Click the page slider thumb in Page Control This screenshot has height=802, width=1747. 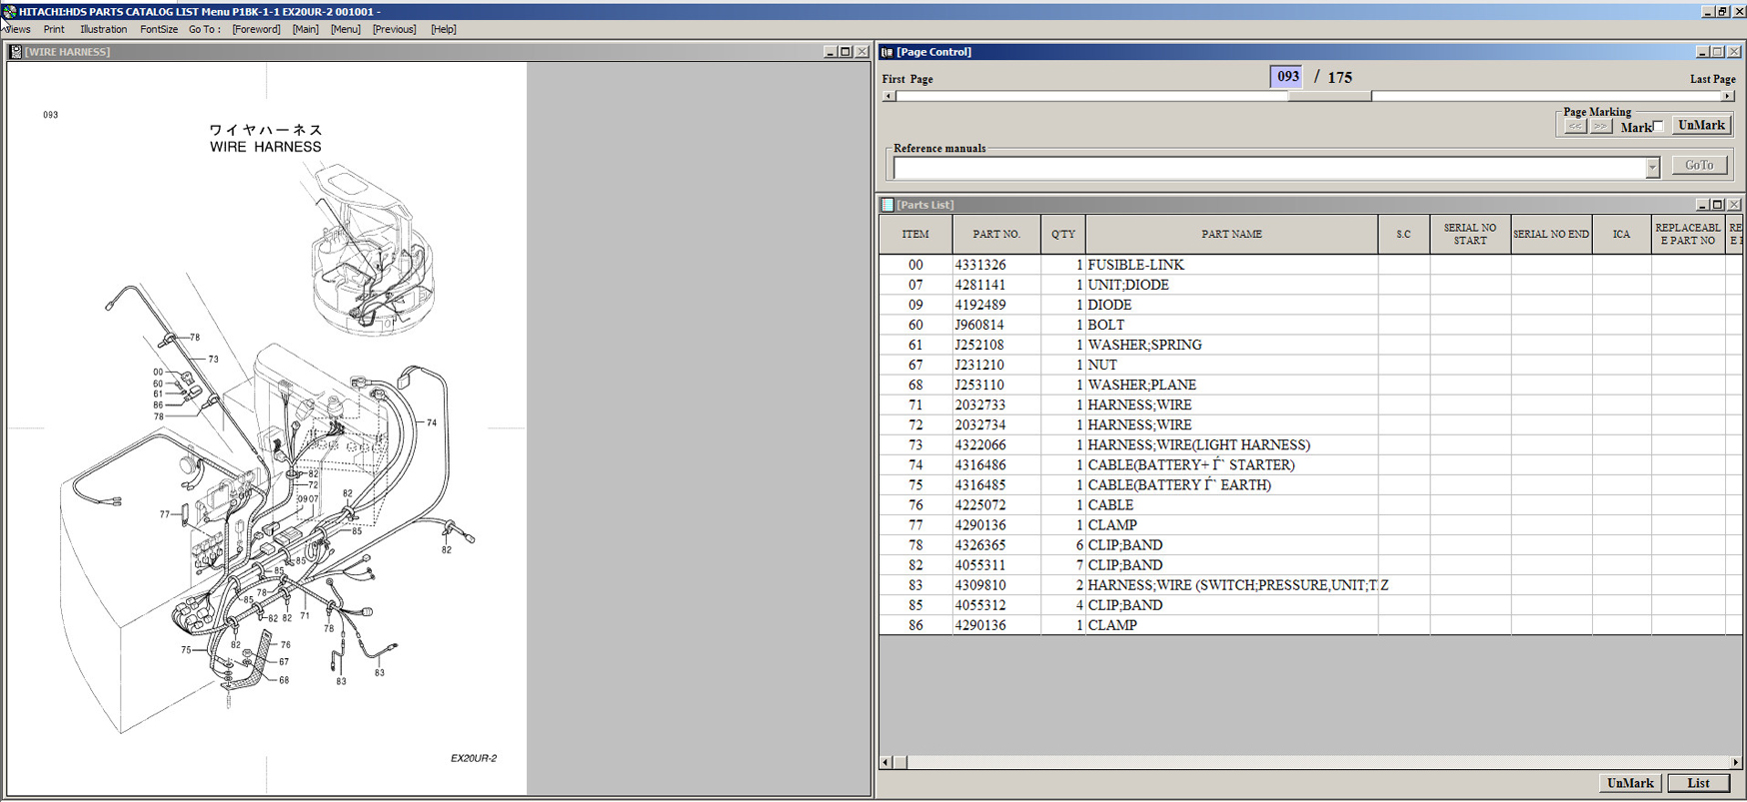click(x=1329, y=97)
